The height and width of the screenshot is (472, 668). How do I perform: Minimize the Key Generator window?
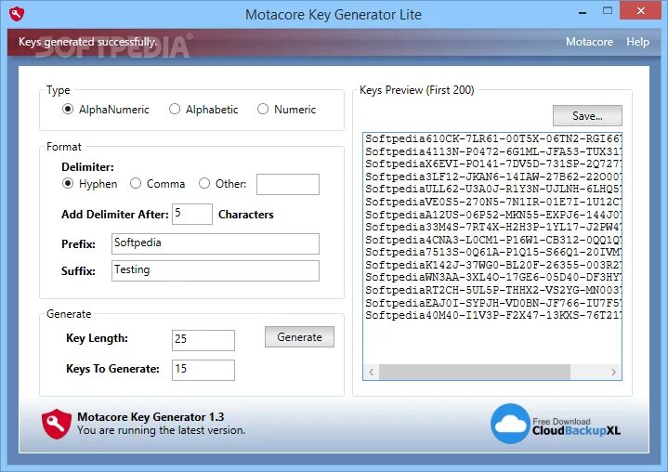(x=583, y=12)
